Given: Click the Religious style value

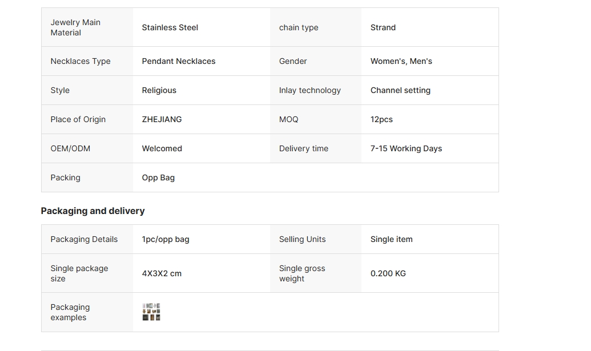Looking at the screenshot, I should coord(159,90).
